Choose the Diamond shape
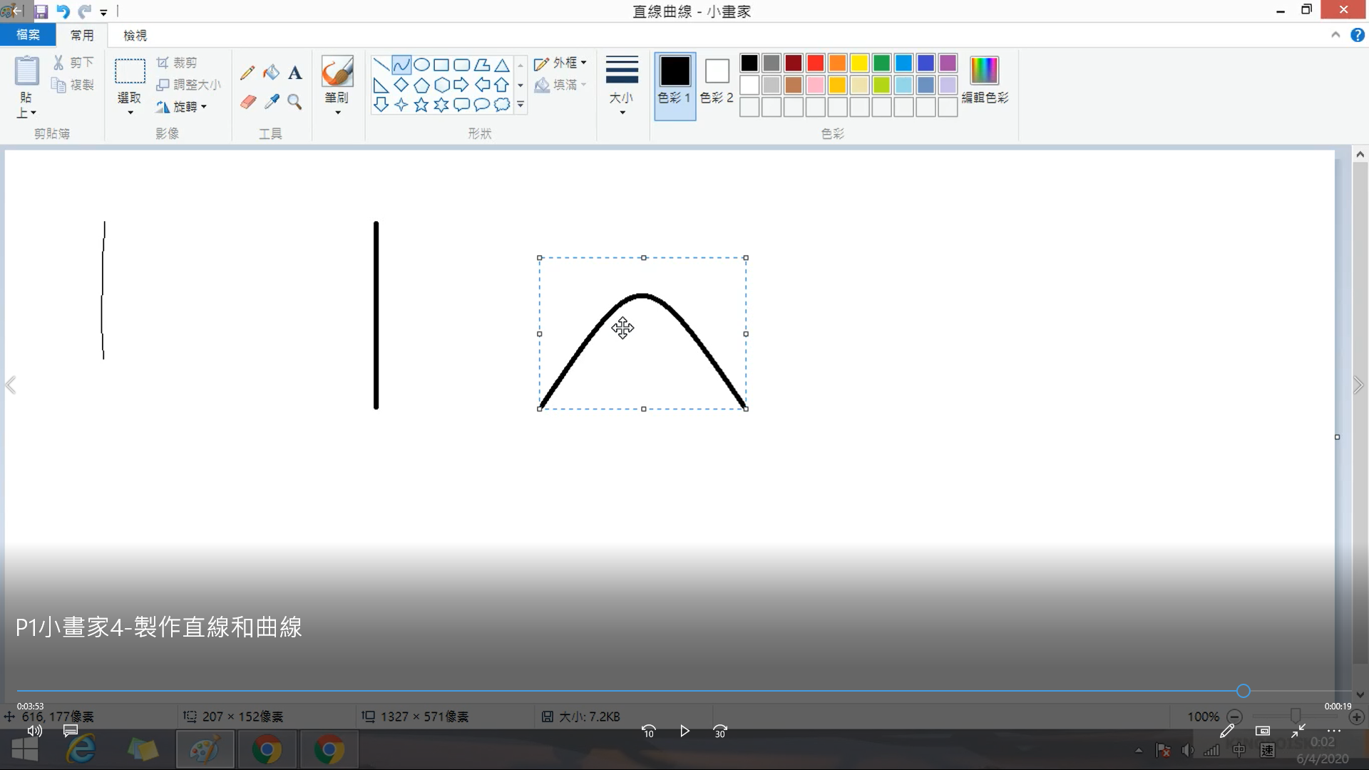 point(401,86)
